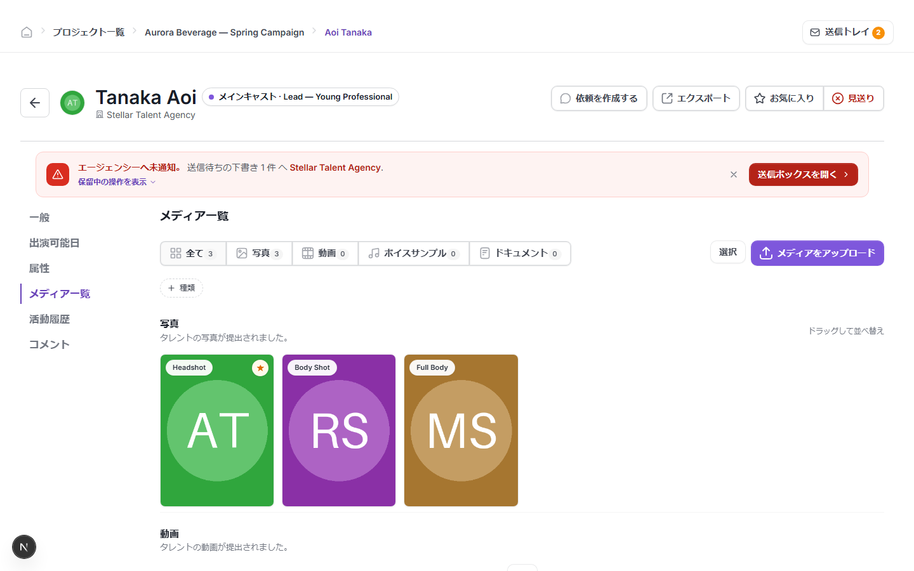The width and height of the screenshot is (914, 571).
Task: Add to favorites with お気に入り
Action: click(785, 98)
